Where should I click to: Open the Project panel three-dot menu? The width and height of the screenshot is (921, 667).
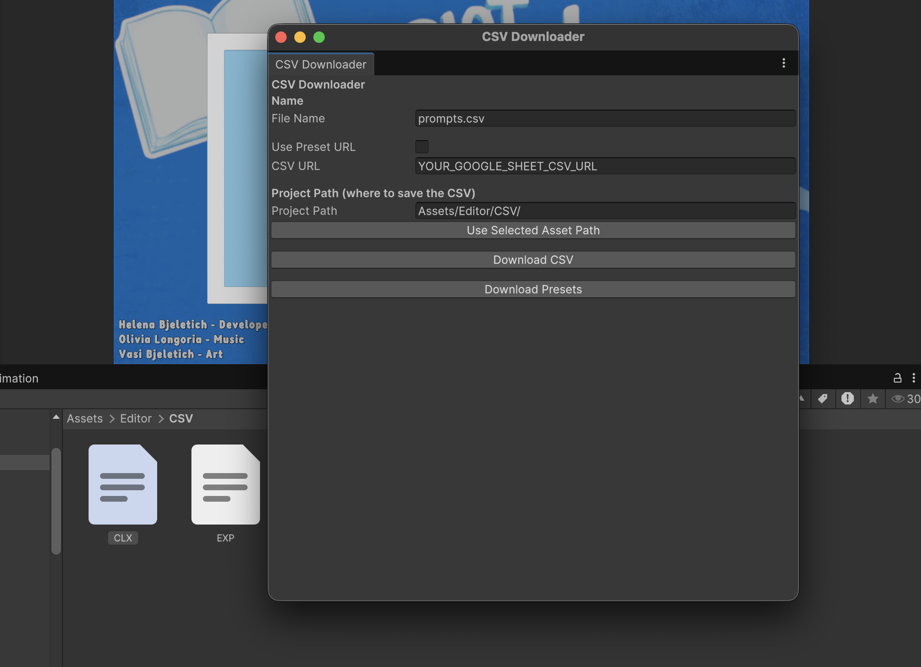(x=913, y=378)
